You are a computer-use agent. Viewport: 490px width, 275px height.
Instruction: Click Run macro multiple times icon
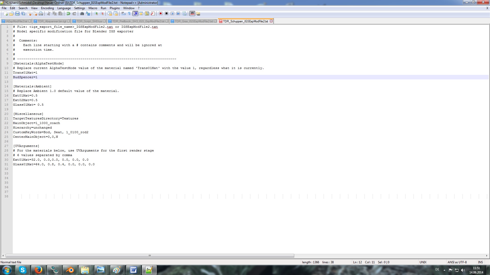point(178,13)
